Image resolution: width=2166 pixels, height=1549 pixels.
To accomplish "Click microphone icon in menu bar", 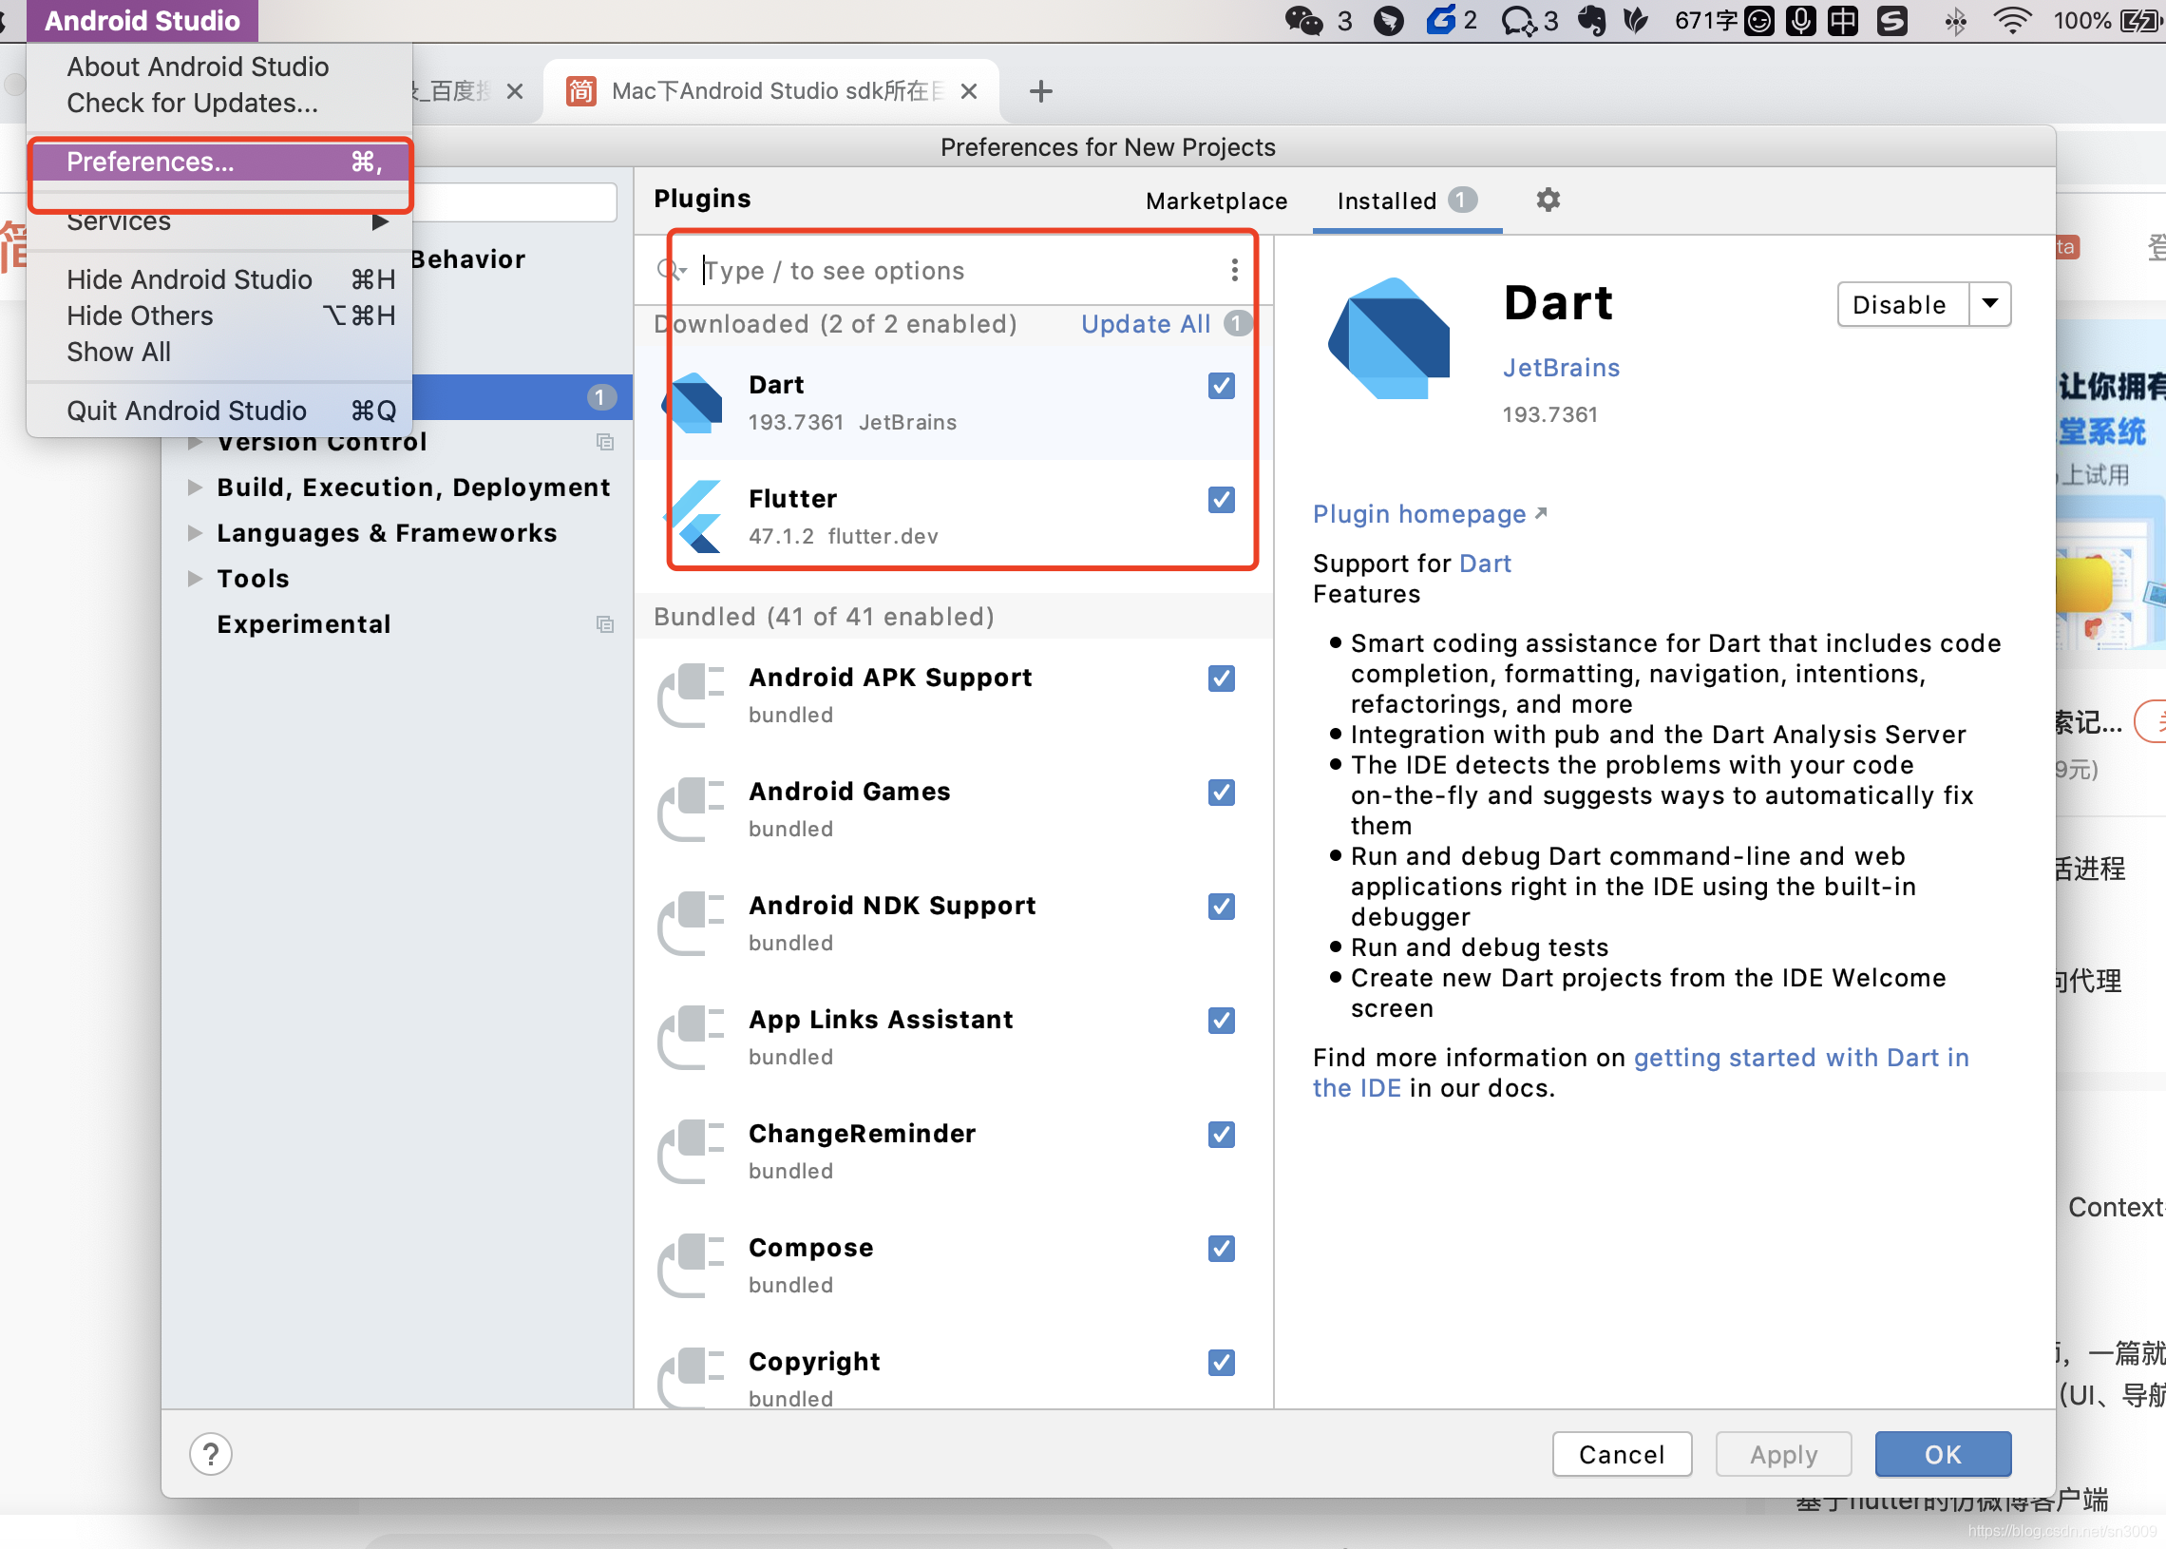I will coord(1801,20).
